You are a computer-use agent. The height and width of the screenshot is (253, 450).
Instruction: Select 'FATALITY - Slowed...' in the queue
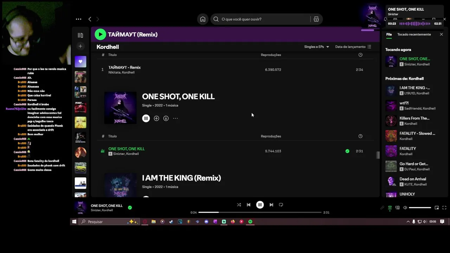tap(417, 134)
